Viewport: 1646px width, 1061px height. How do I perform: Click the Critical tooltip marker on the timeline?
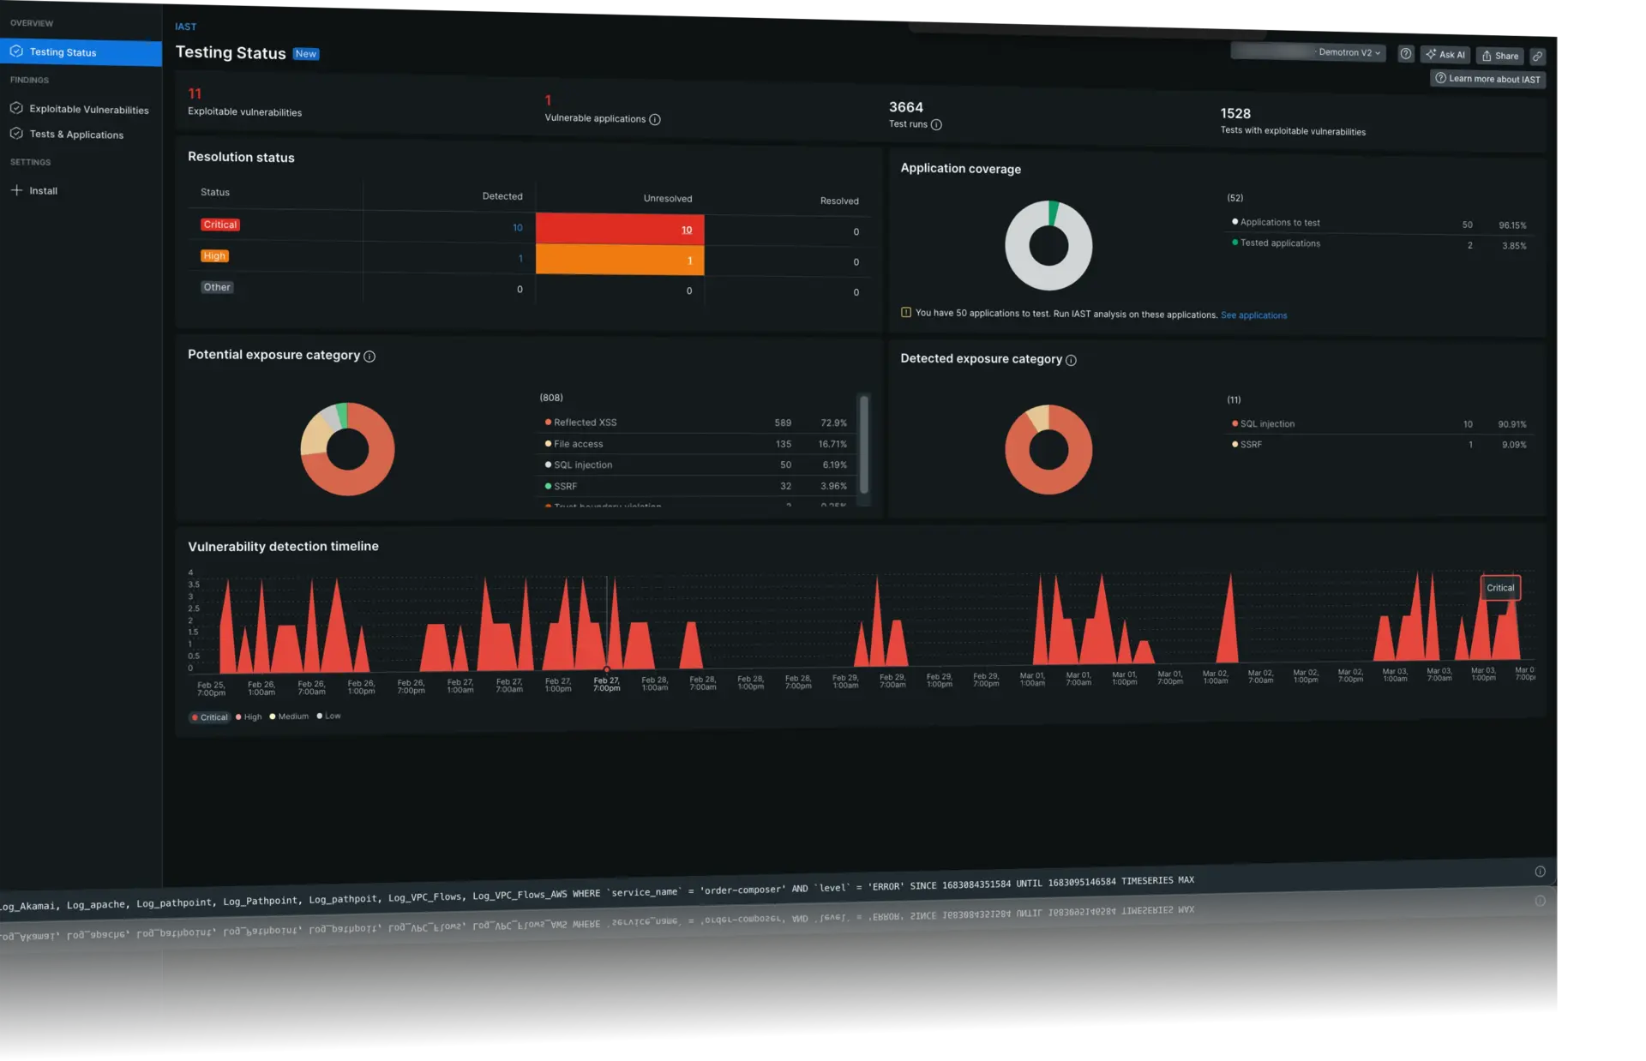1500,588
